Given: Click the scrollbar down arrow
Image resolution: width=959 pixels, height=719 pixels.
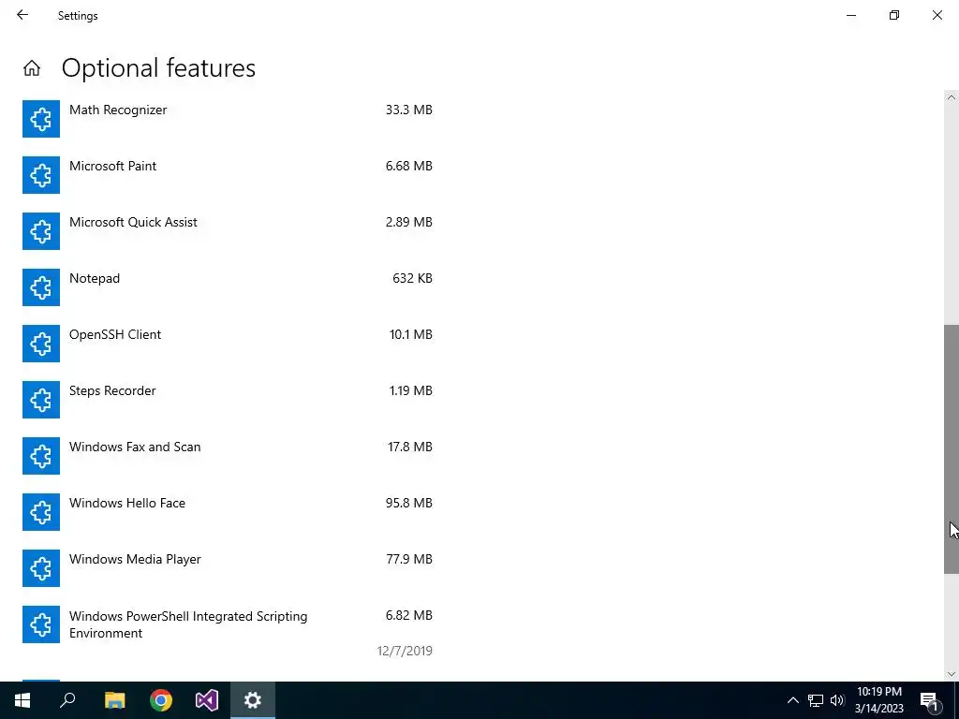Looking at the screenshot, I should click(x=952, y=674).
